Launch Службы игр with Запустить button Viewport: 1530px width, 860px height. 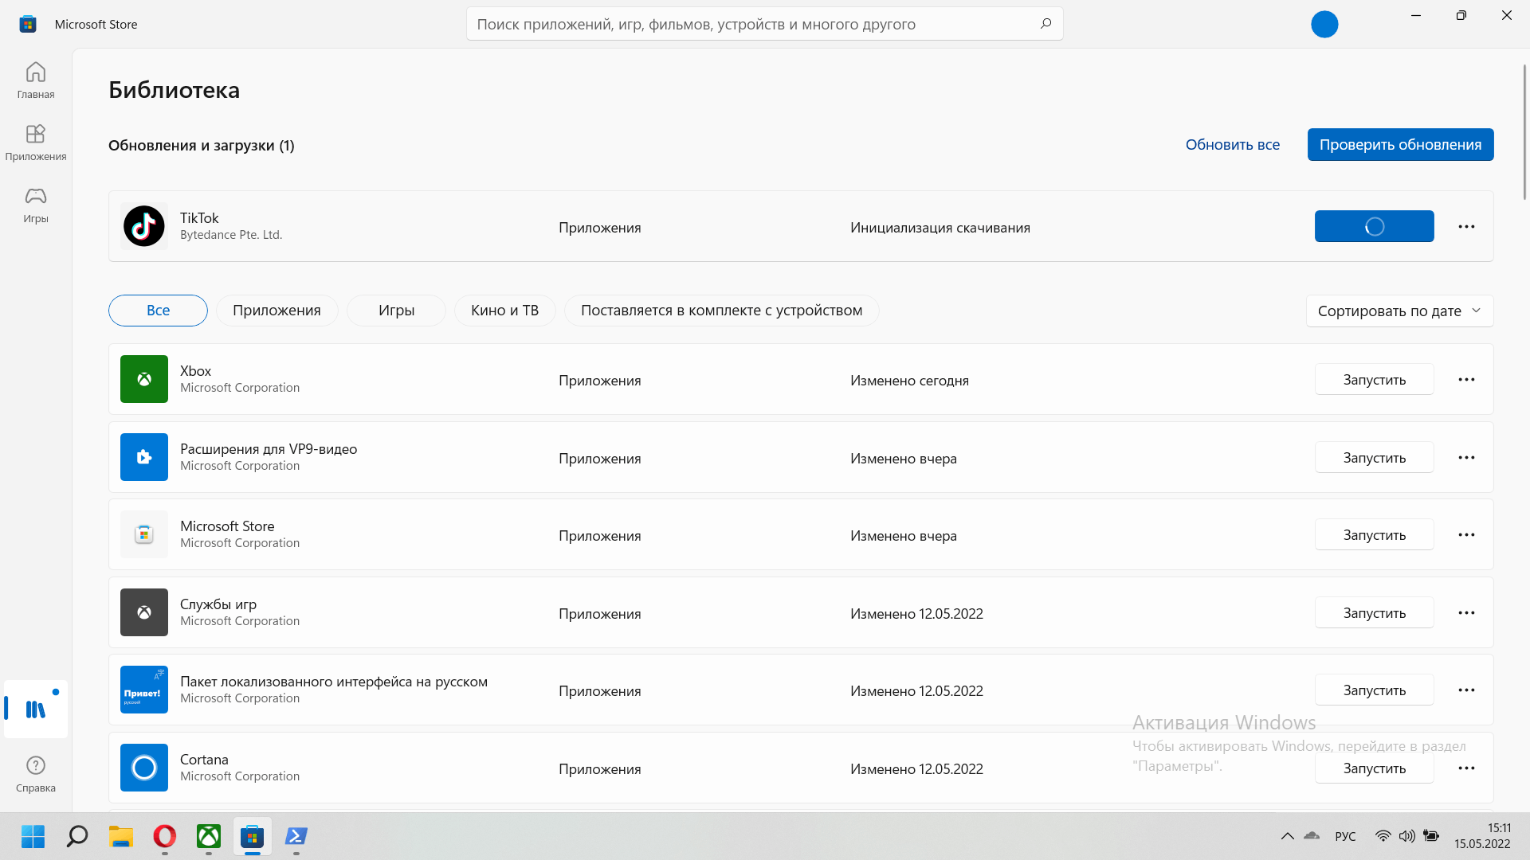pos(1374,613)
